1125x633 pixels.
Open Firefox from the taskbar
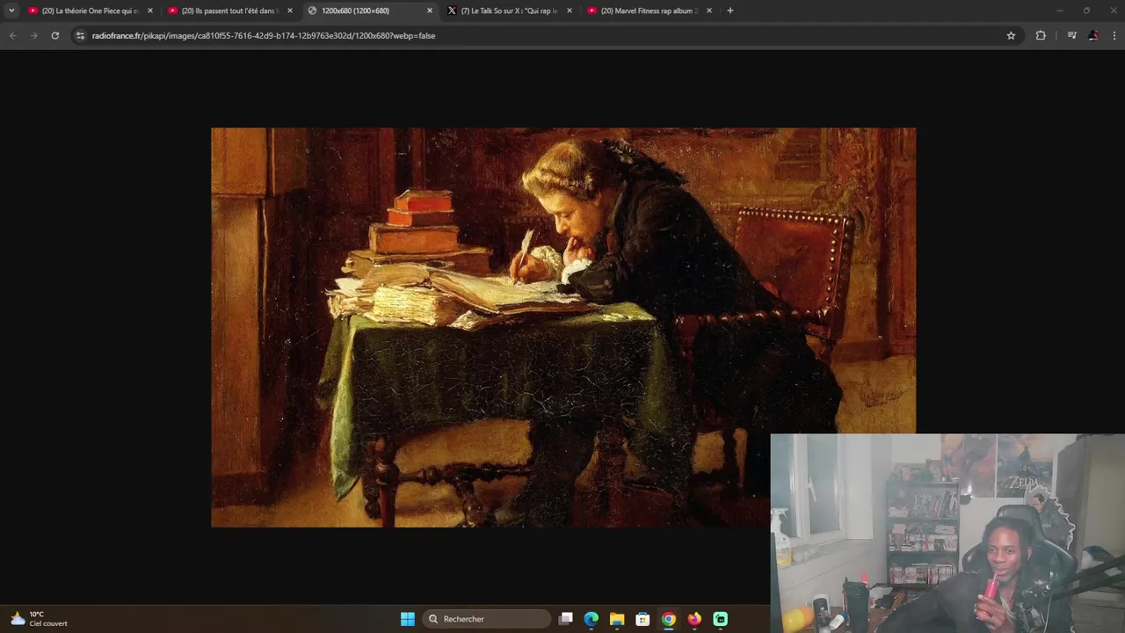694,619
